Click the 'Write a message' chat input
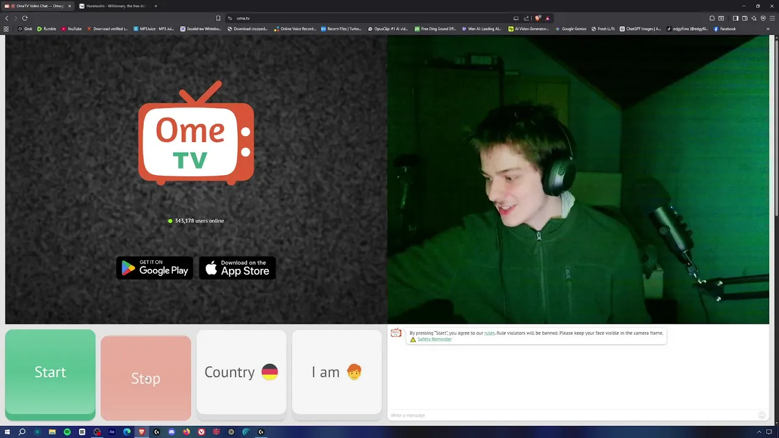The image size is (779, 438). click(572, 415)
